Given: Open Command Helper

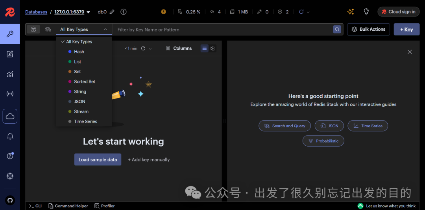Looking at the screenshot, I should [68, 206].
